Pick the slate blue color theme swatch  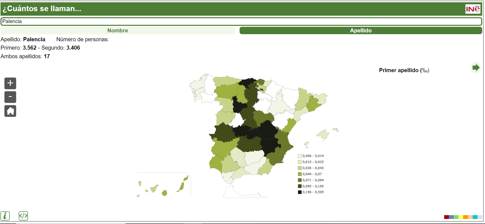(451, 217)
